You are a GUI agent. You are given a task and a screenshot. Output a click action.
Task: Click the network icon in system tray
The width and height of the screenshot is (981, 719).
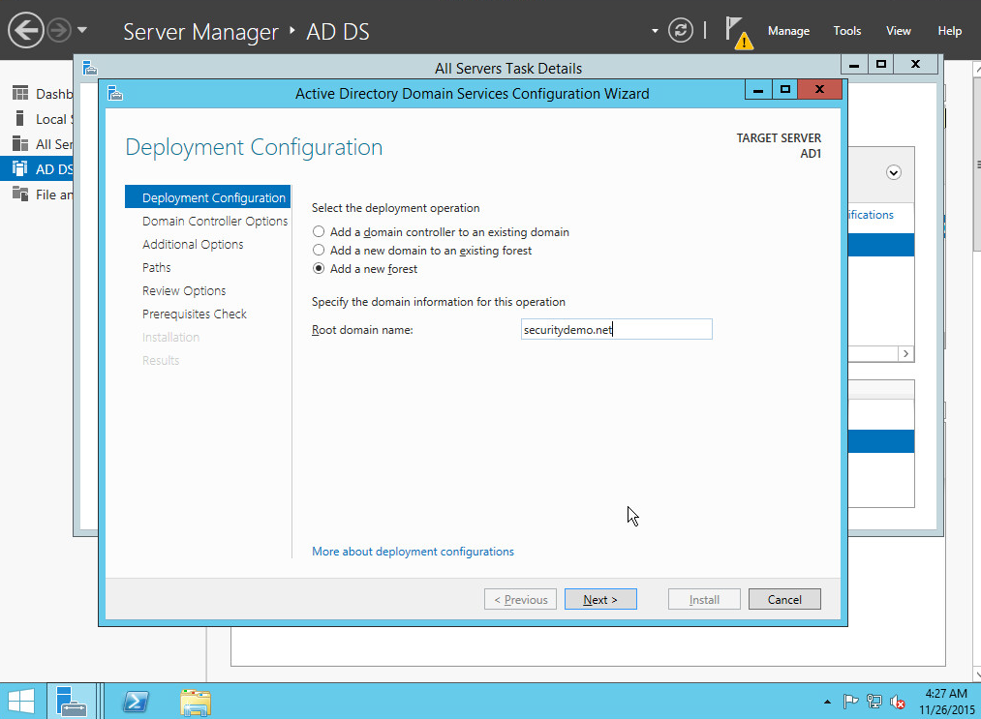(x=874, y=703)
